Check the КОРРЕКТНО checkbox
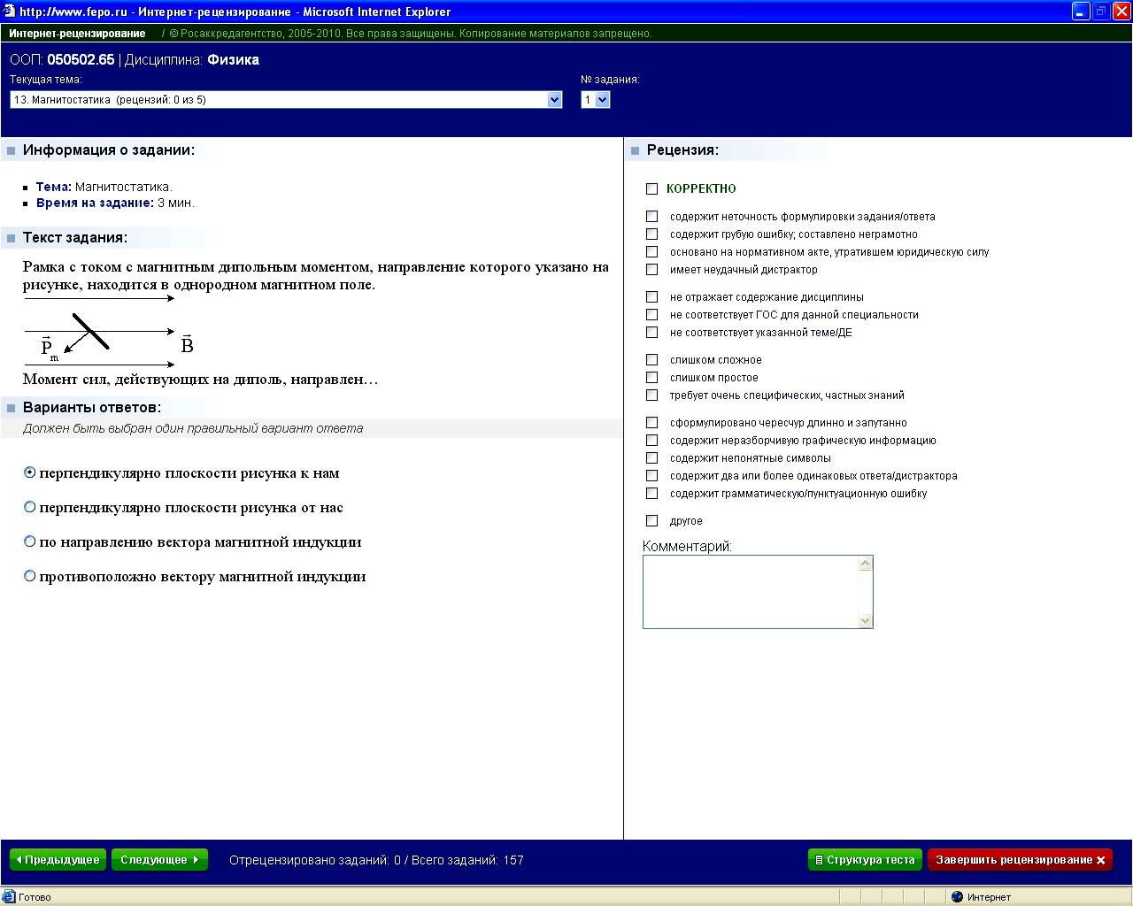1133x906 pixels. point(652,188)
